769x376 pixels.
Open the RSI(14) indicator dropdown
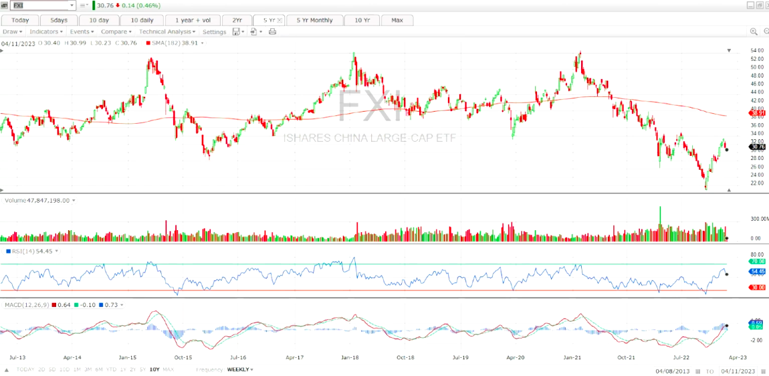(x=56, y=251)
